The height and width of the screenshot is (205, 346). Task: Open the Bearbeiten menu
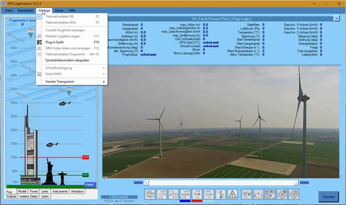click(26, 10)
